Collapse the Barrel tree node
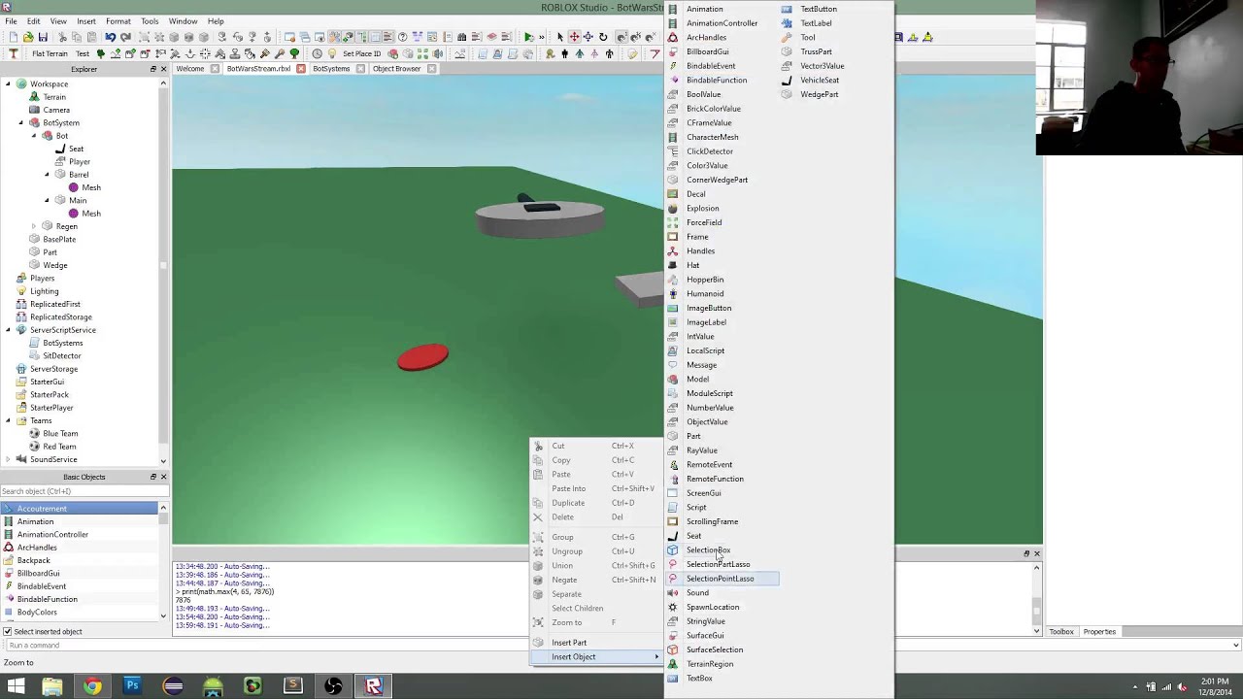1243x699 pixels. point(47,174)
